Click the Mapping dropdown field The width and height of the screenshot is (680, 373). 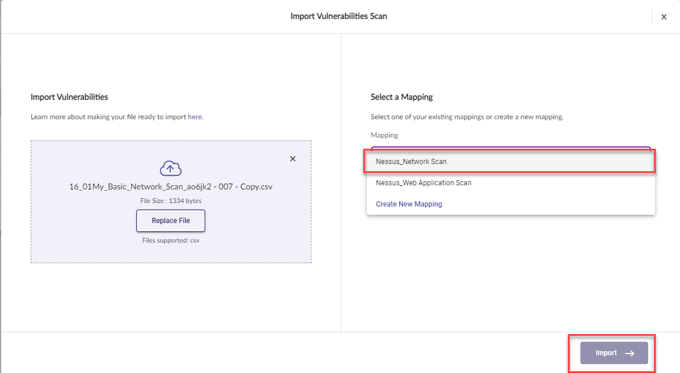coord(510,149)
